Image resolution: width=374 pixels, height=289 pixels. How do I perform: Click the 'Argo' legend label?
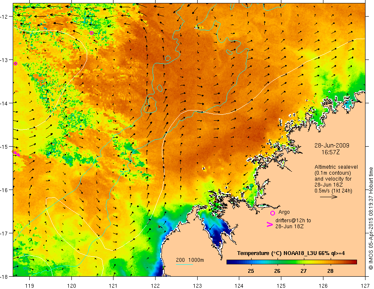point(284,212)
